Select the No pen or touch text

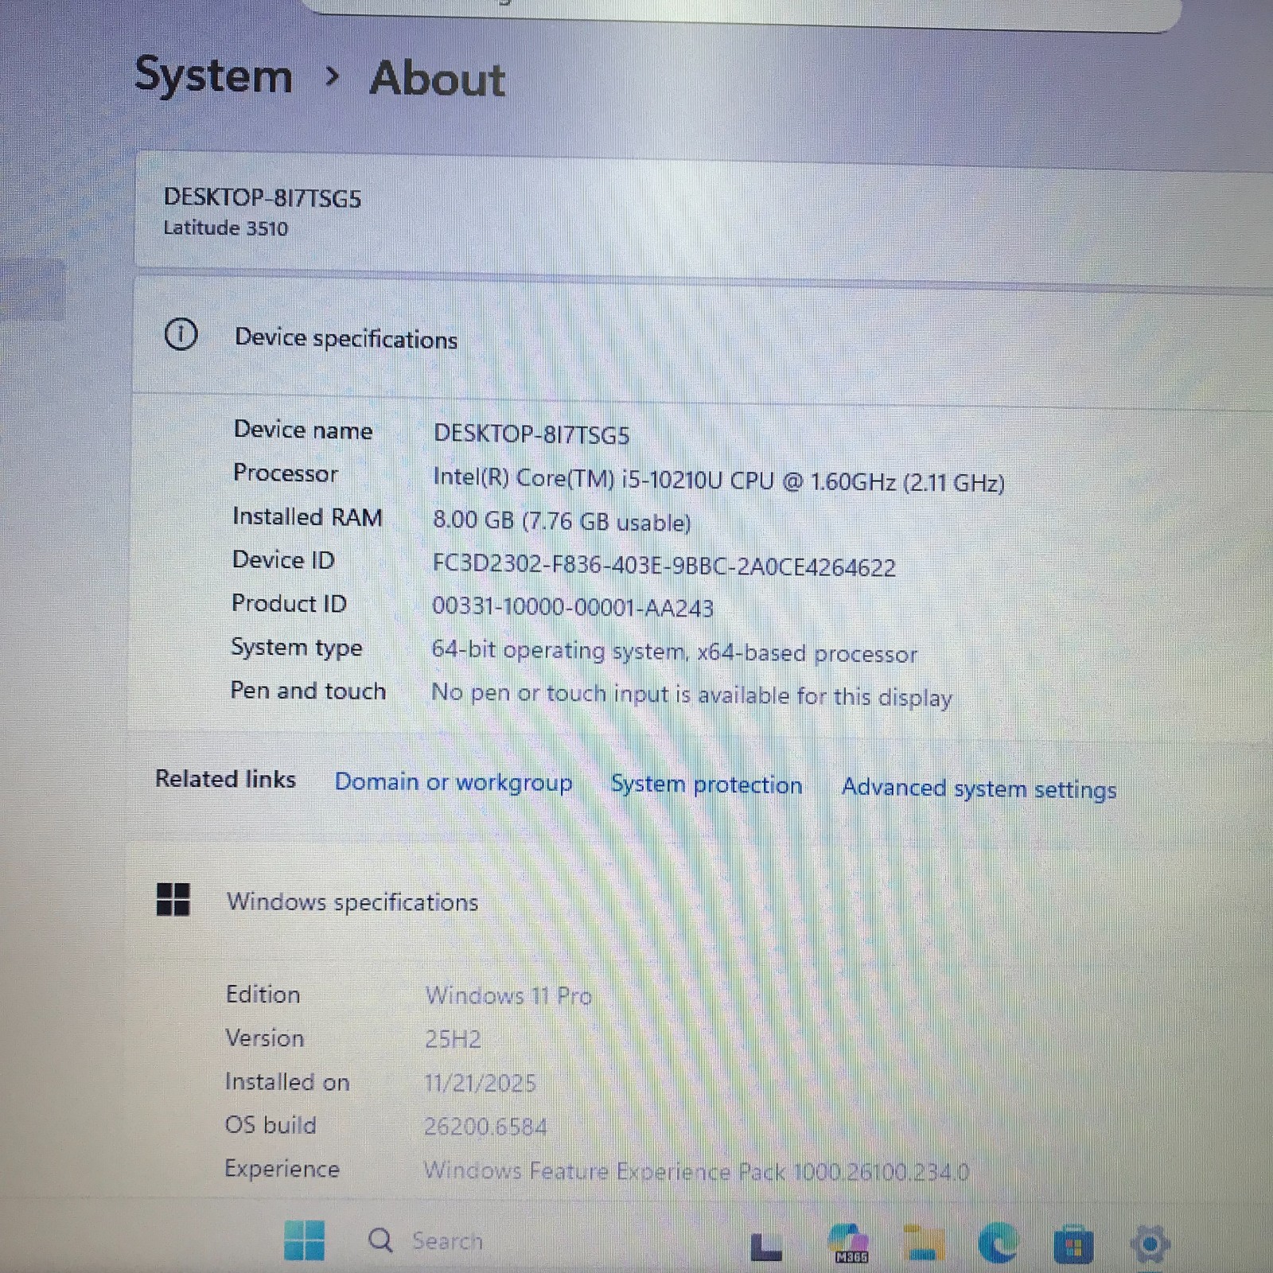pos(691,695)
